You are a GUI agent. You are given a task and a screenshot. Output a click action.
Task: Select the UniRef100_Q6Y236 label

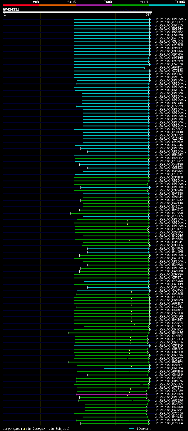click(x=169, y=90)
